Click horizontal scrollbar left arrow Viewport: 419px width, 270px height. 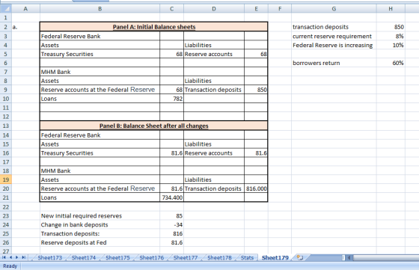pyautogui.click(x=349, y=258)
